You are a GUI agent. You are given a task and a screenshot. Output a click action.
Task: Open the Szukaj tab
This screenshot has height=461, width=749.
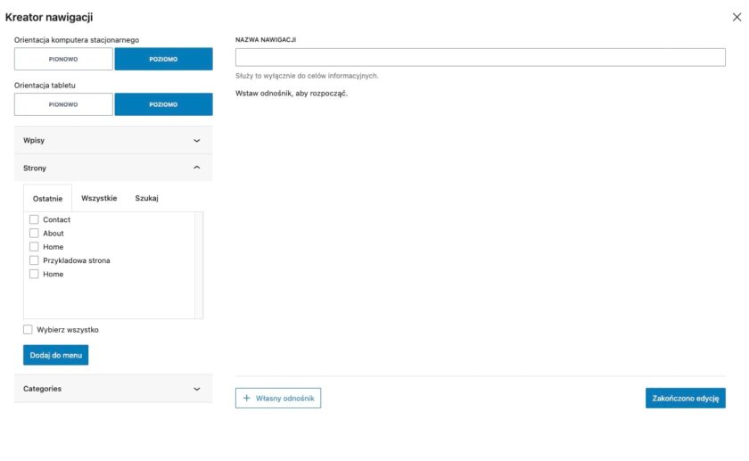[x=146, y=198]
